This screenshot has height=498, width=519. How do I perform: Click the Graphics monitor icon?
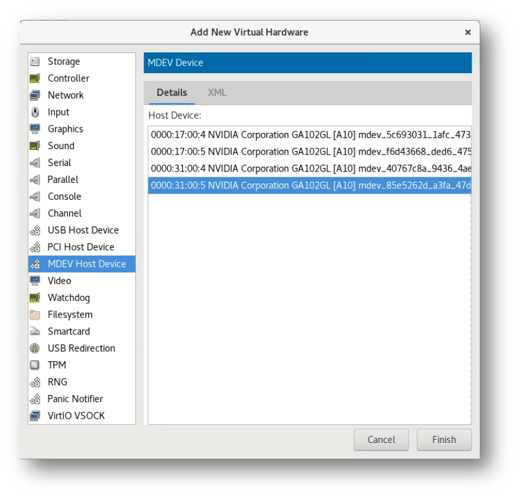point(35,129)
